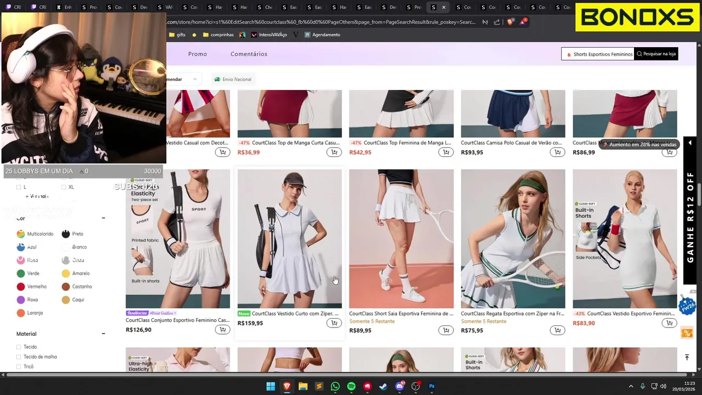This screenshot has height=395, width=702.
Task: Tick the Tricô material checkbox
Action: pyautogui.click(x=19, y=366)
